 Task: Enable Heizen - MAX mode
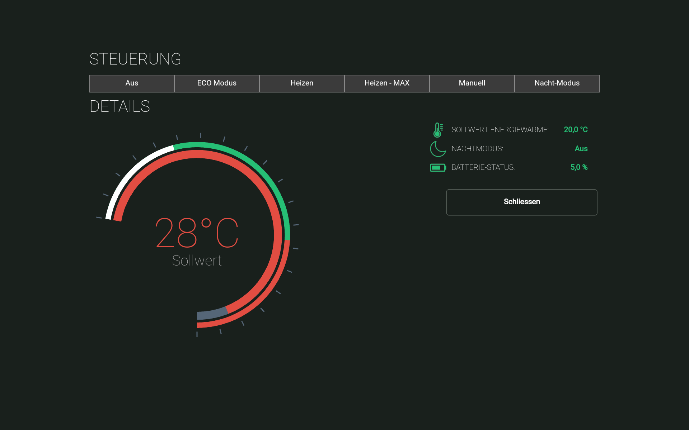click(x=387, y=83)
